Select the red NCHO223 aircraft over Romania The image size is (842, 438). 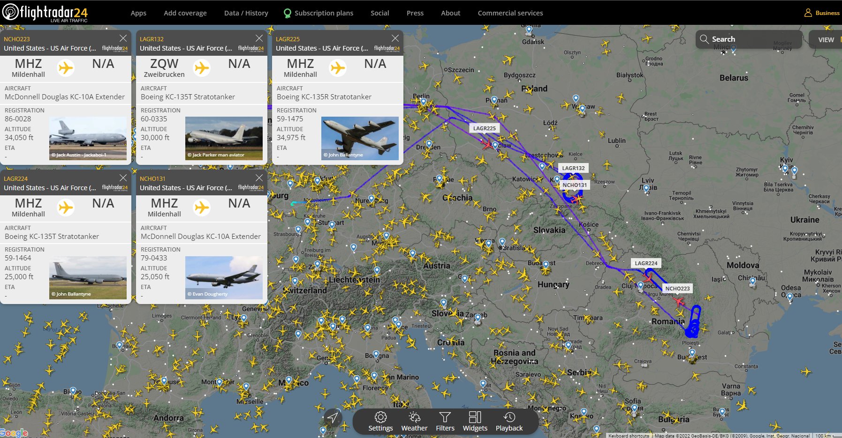click(x=679, y=301)
